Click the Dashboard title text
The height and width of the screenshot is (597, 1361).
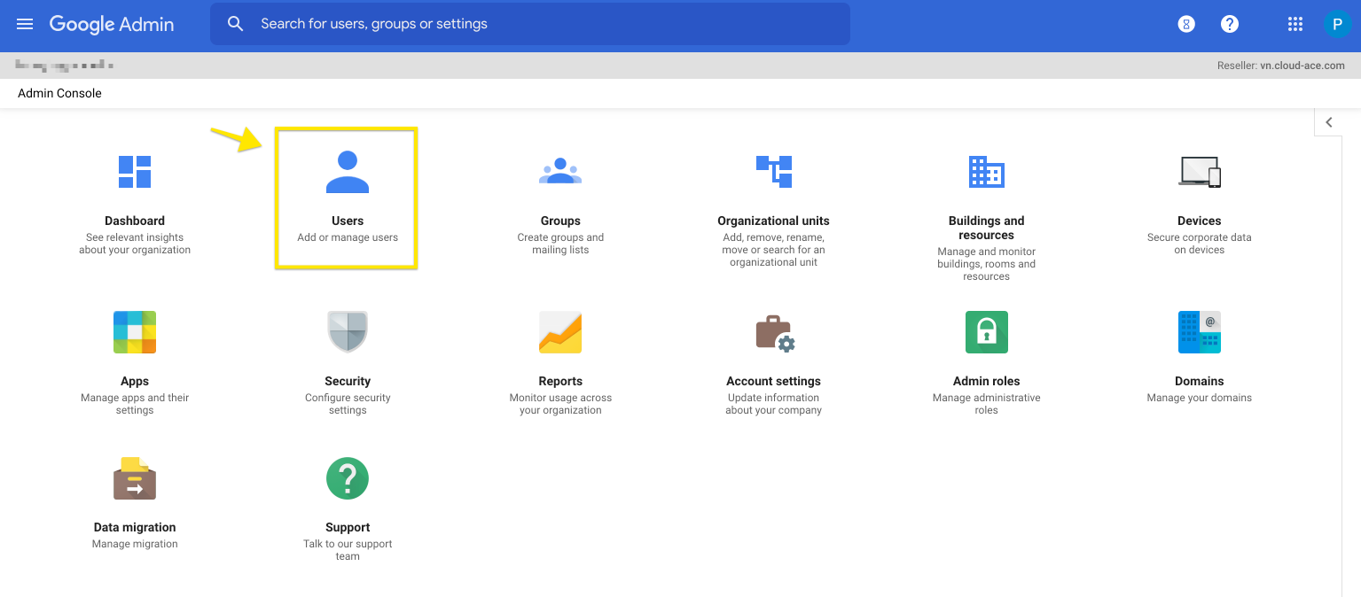click(135, 221)
